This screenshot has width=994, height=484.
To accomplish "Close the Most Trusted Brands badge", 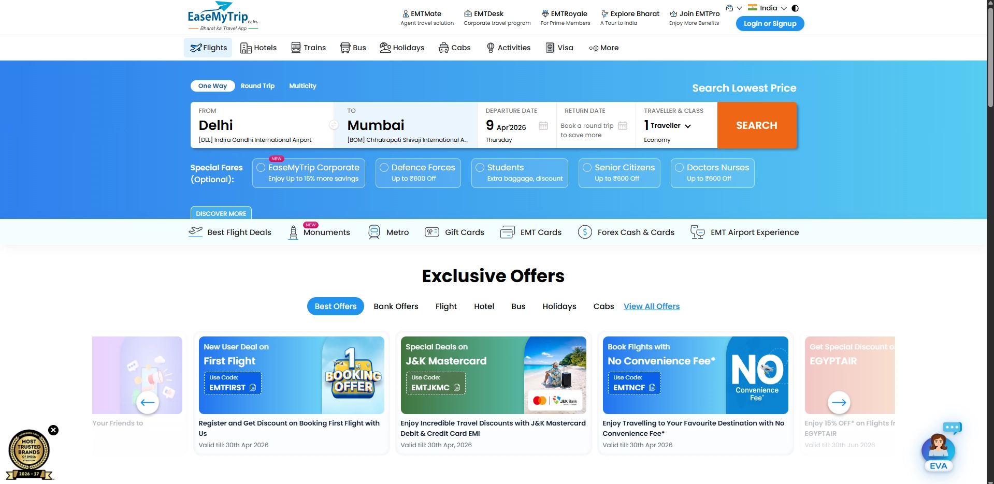I will click(53, 430).
